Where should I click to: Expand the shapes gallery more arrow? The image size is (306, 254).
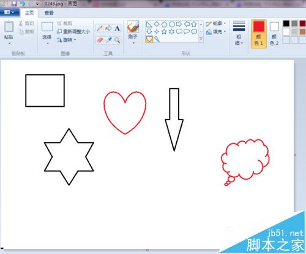click(201, 39)
